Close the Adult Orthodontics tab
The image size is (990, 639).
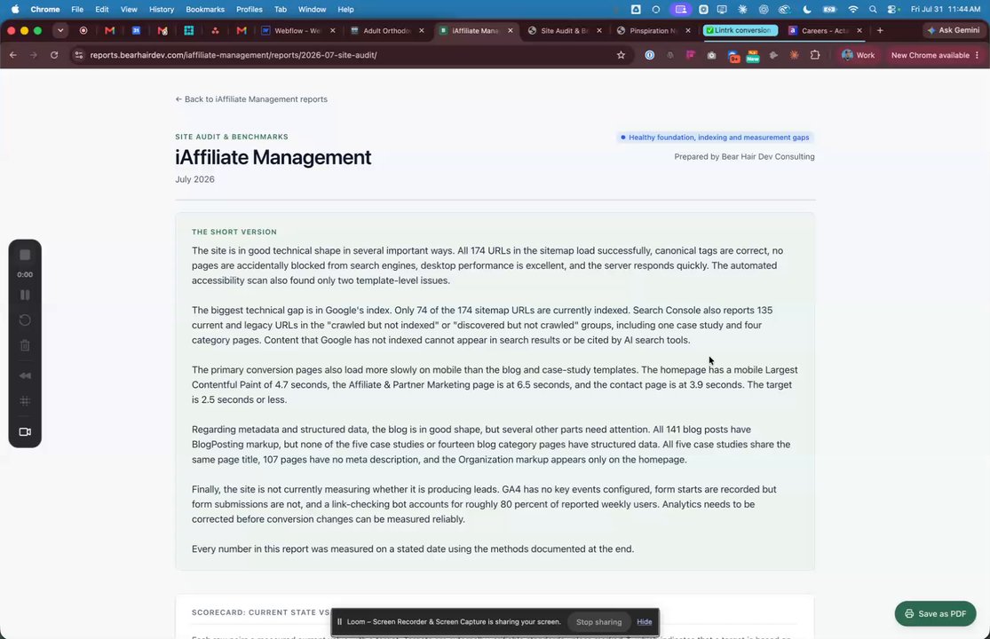[422, 30]
